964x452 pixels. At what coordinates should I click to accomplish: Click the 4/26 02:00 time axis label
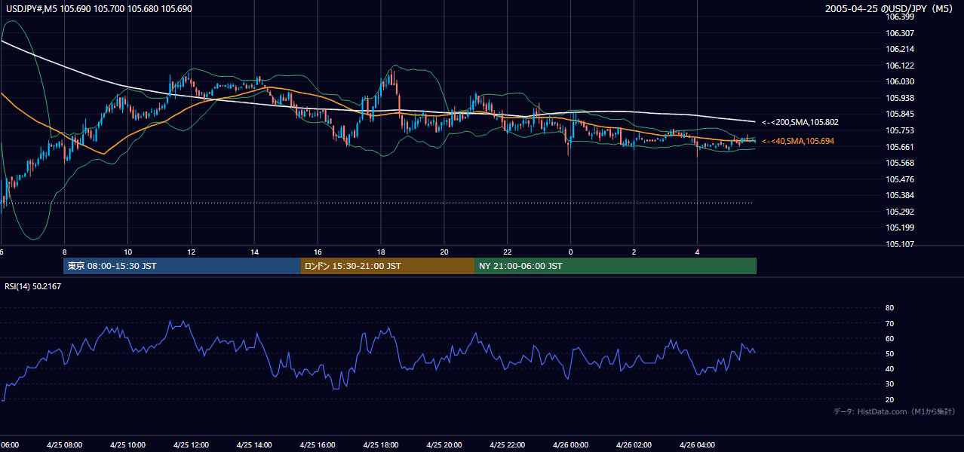coord(634,444)
